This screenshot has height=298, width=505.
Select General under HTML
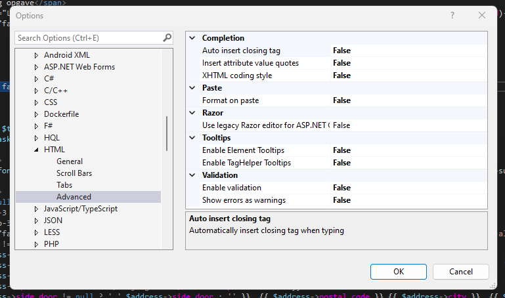point(70,161)
